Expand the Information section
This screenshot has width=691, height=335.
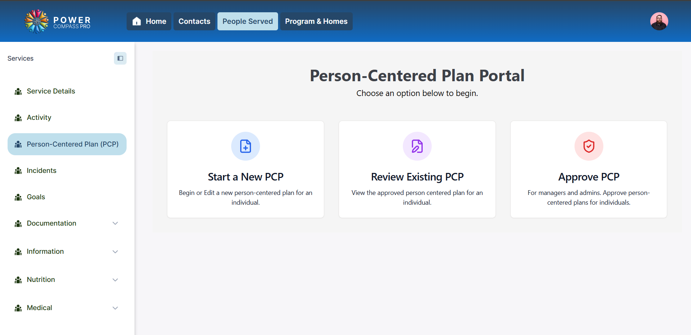coord(115,252)
